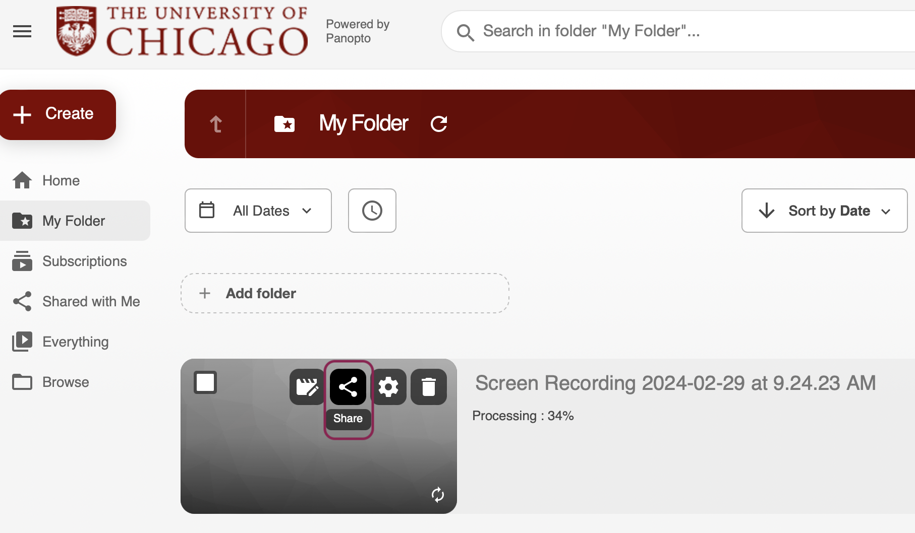Click the Edit video icon
Screen dimensions: 915x533
click(307, 387)
